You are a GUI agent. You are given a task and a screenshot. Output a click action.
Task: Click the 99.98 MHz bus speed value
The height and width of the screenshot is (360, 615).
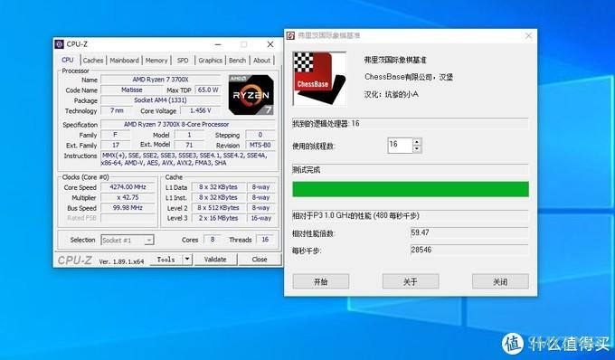128,208
